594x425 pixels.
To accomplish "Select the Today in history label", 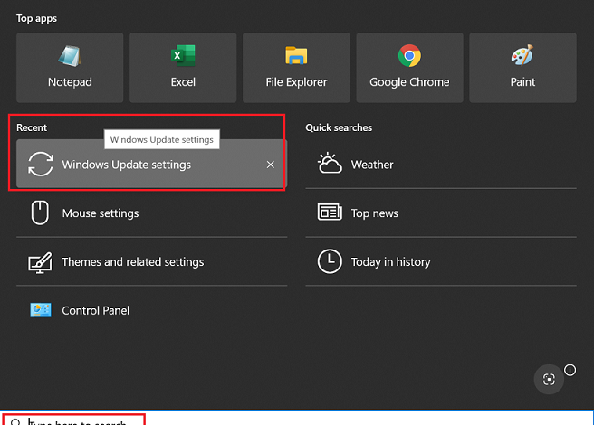I will (x=390, y=262).
